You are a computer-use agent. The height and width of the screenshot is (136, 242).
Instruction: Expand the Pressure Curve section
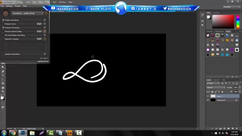(45, 24)
